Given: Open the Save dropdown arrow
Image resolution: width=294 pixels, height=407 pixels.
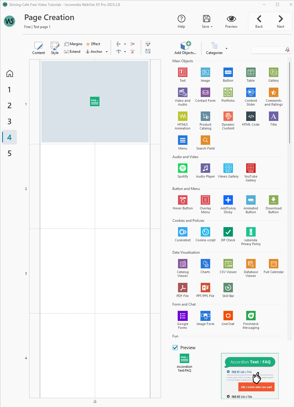Looking at the screenshot, I should pos(211,27).
